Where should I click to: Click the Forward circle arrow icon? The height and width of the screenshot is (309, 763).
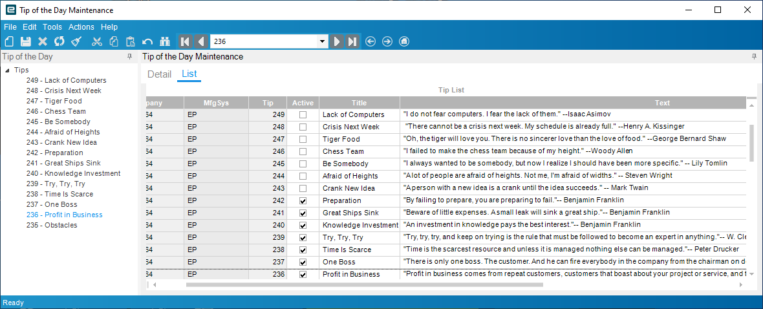387,41
